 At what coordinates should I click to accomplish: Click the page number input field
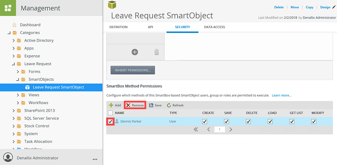[219, 129]
